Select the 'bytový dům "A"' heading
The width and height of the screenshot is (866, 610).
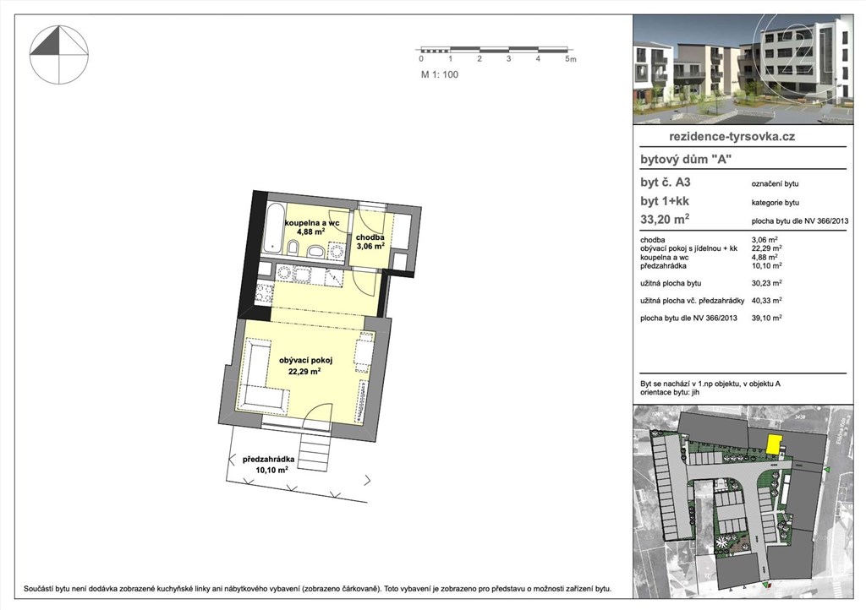[x=685, y=160]
